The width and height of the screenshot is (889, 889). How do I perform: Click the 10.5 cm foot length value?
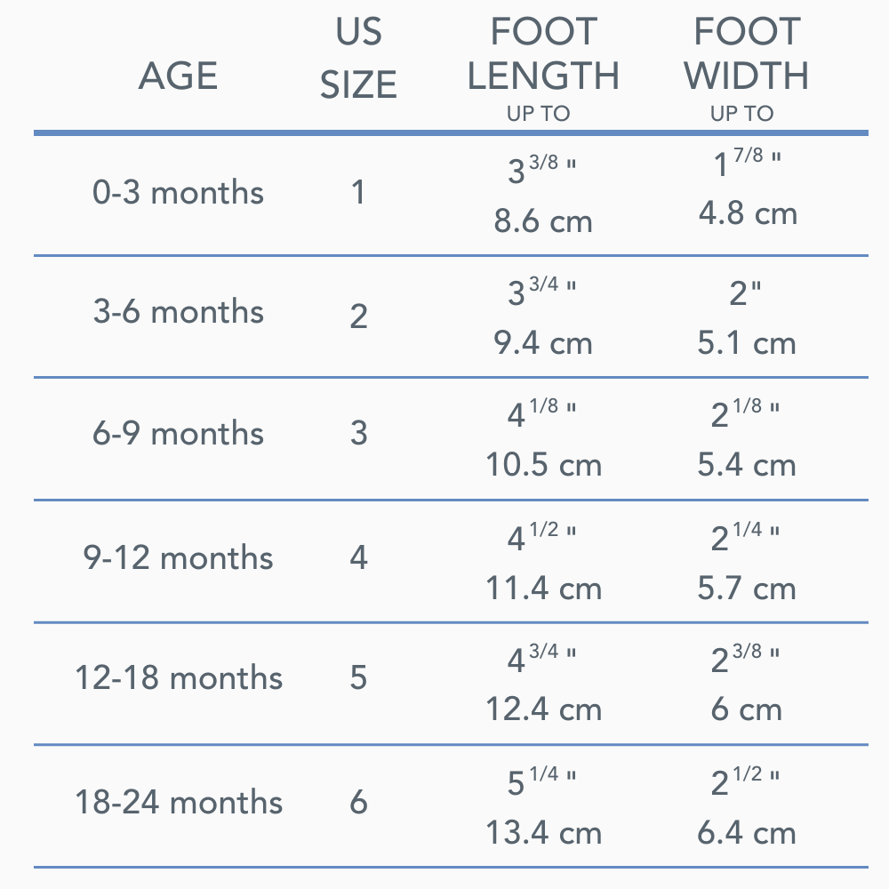click(x=543, y=465)
